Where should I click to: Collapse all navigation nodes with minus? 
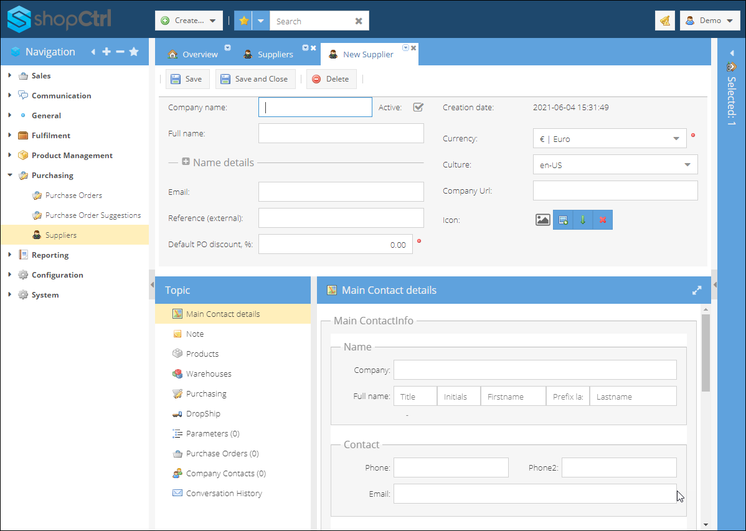120,52
